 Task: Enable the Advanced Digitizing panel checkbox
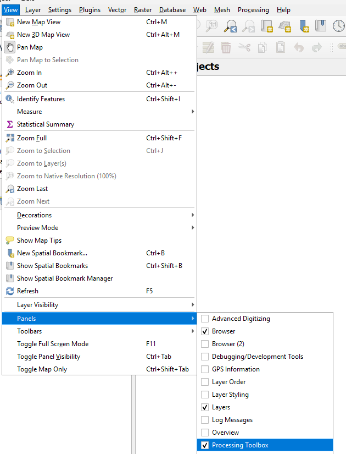pos(205,319)
